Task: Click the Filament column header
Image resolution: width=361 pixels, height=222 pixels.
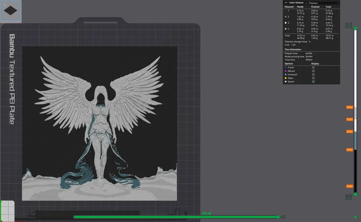Action: click(289, 7)
